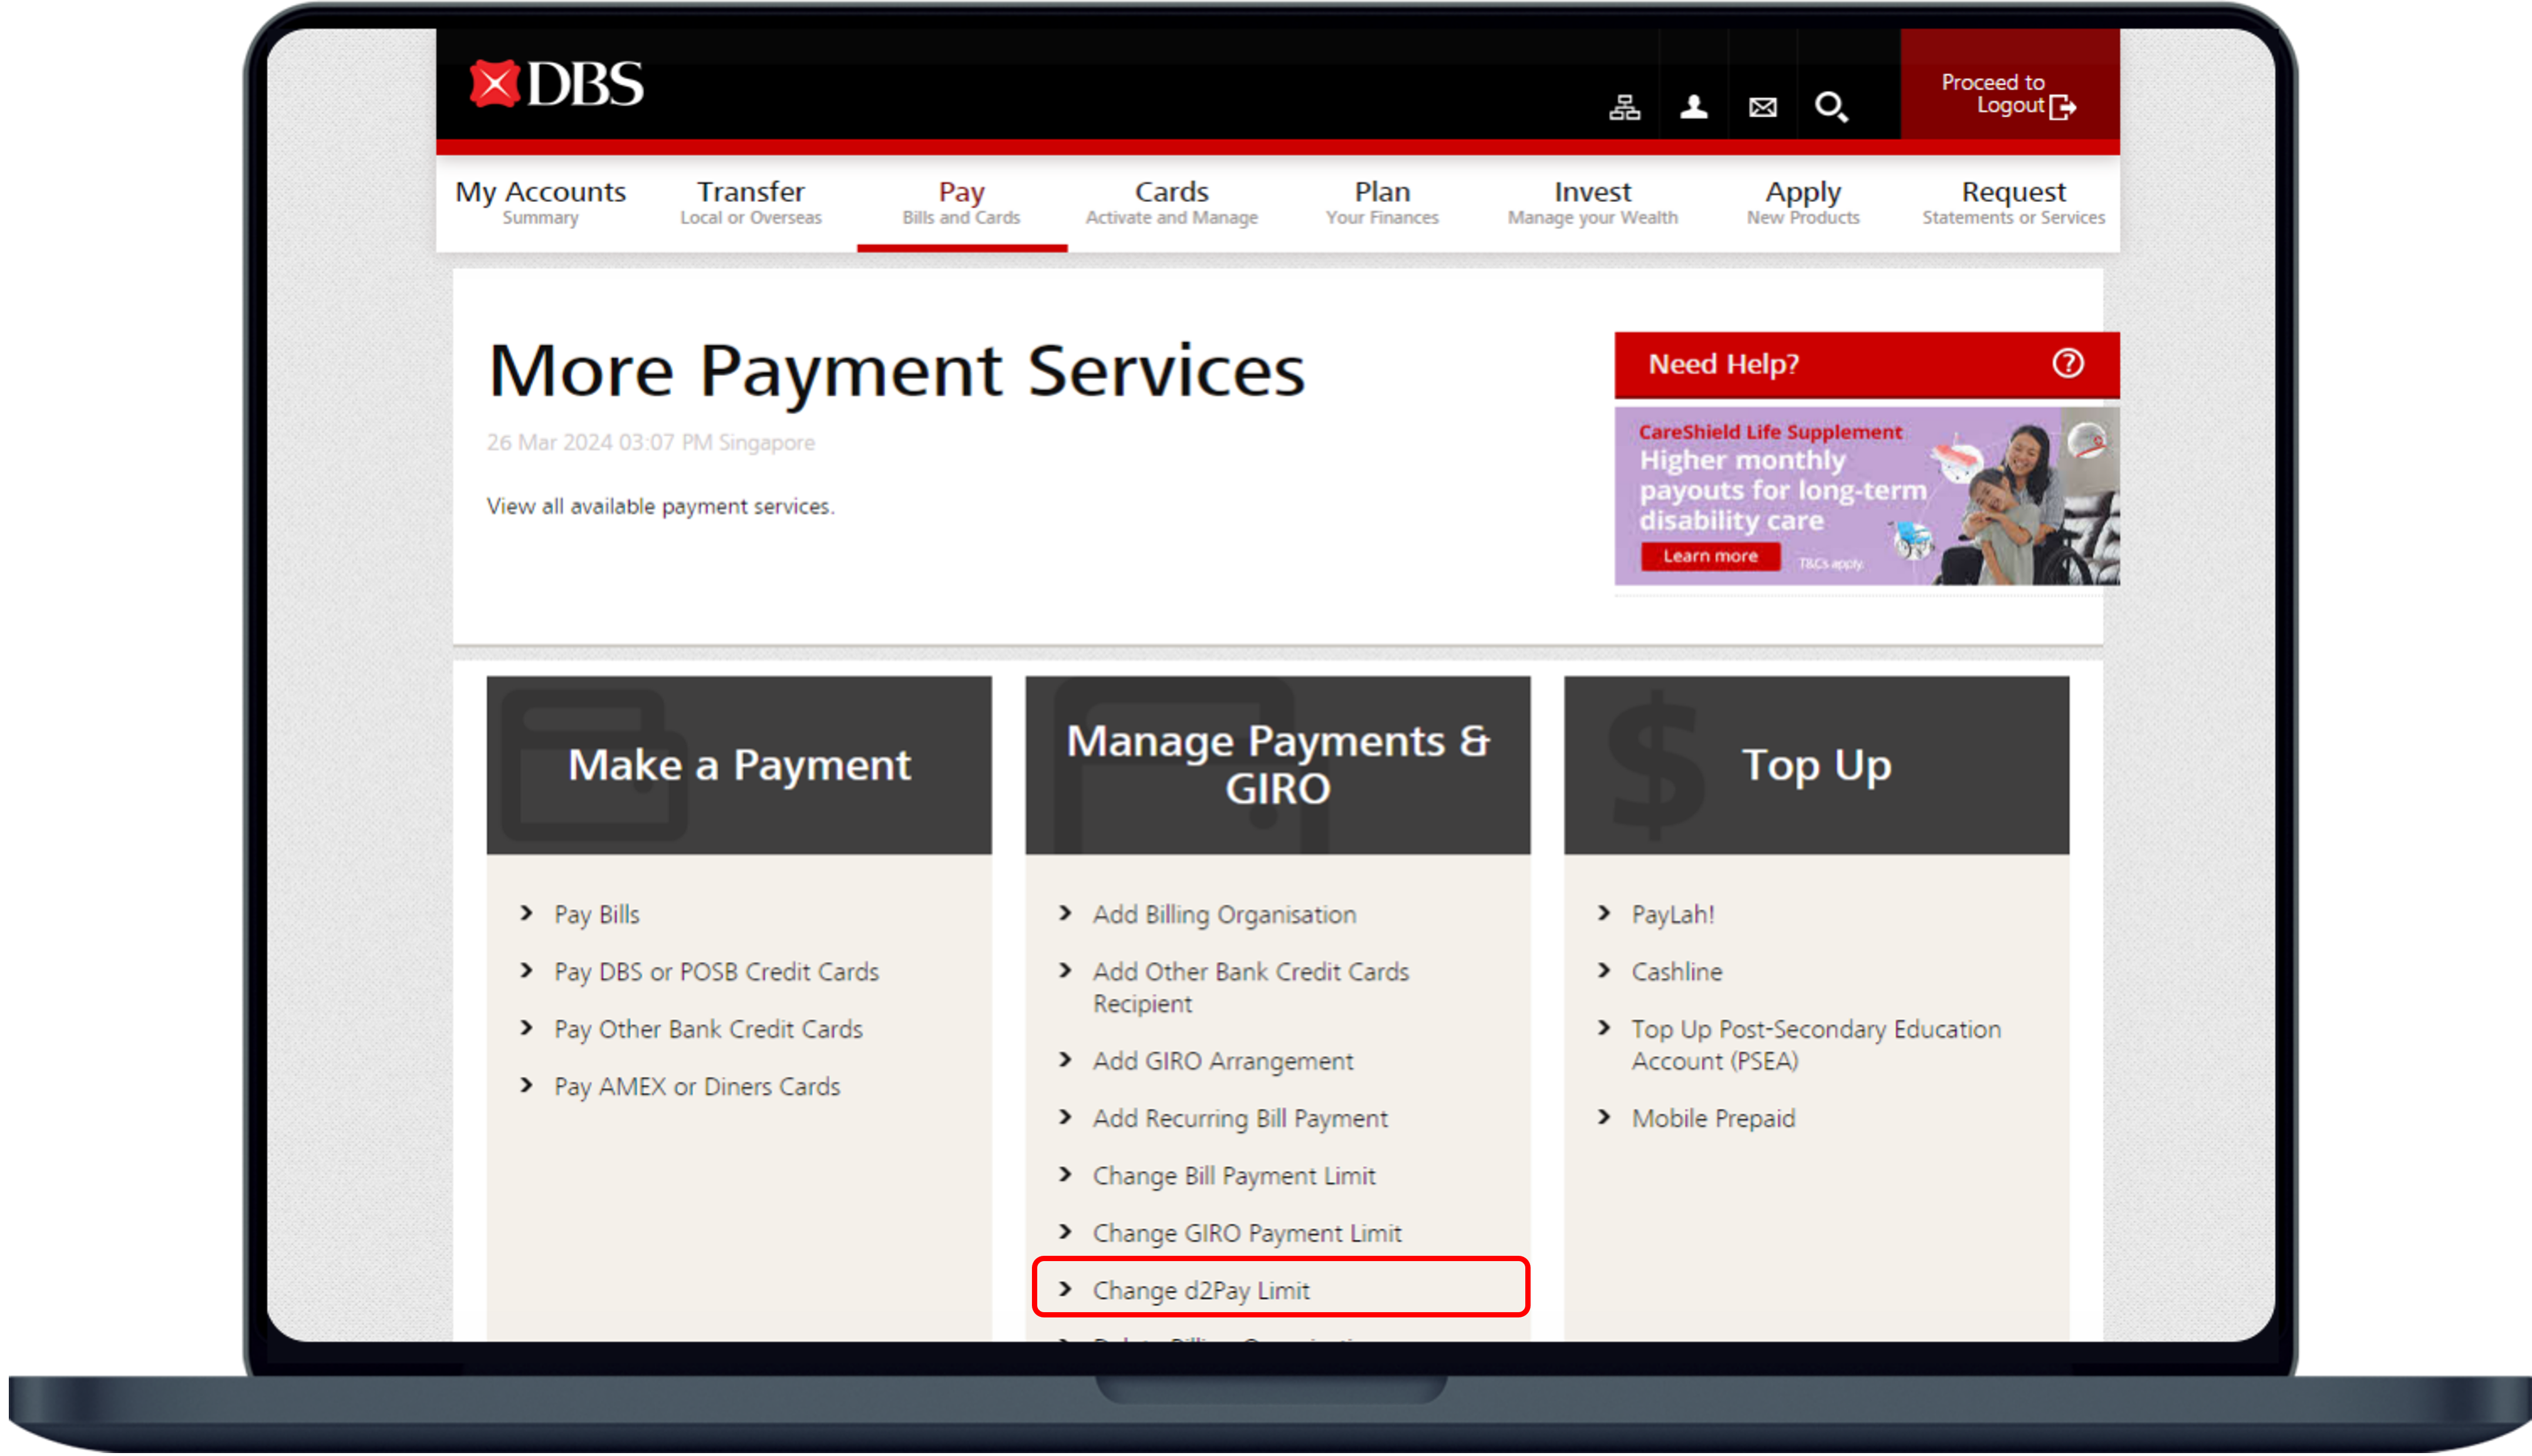Open Change d2Pay Limit link
The height and width of the screenshot is (1456, 2532).
pyautogui.click(x=1201, y=1290)
